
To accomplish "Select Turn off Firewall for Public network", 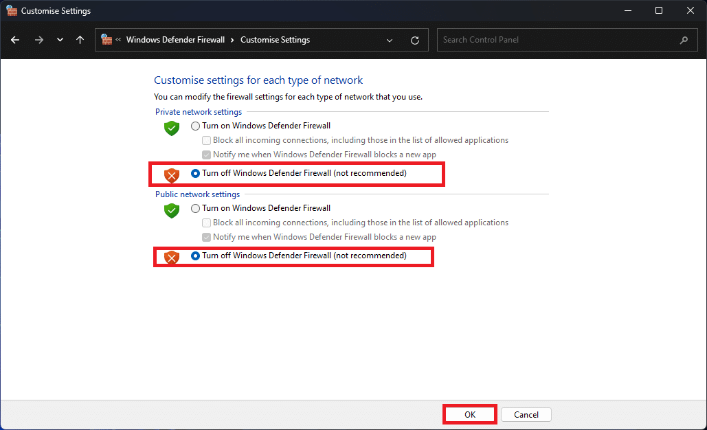I will tap(196, 256).
